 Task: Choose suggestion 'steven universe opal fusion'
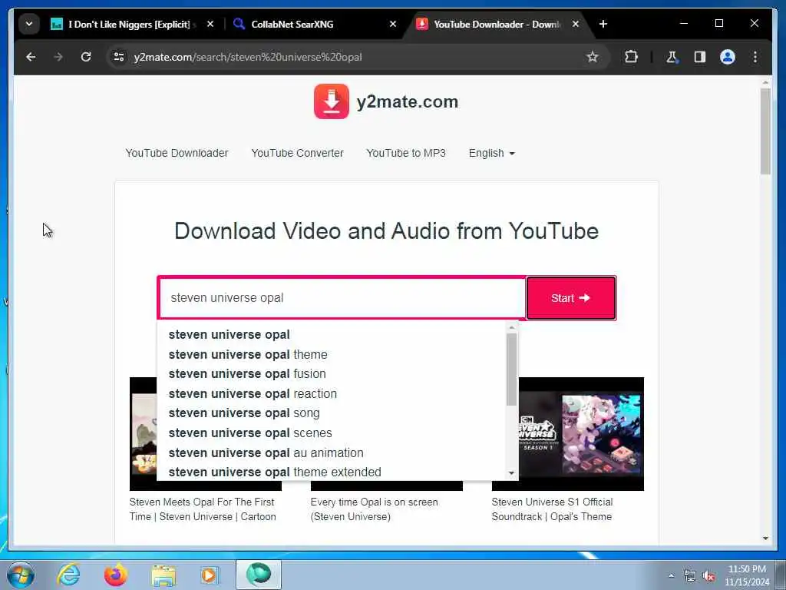[333, 374]
